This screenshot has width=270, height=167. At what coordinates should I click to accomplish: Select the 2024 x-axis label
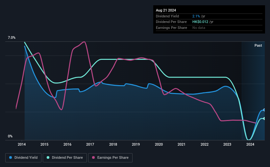(x=250, y=144)
